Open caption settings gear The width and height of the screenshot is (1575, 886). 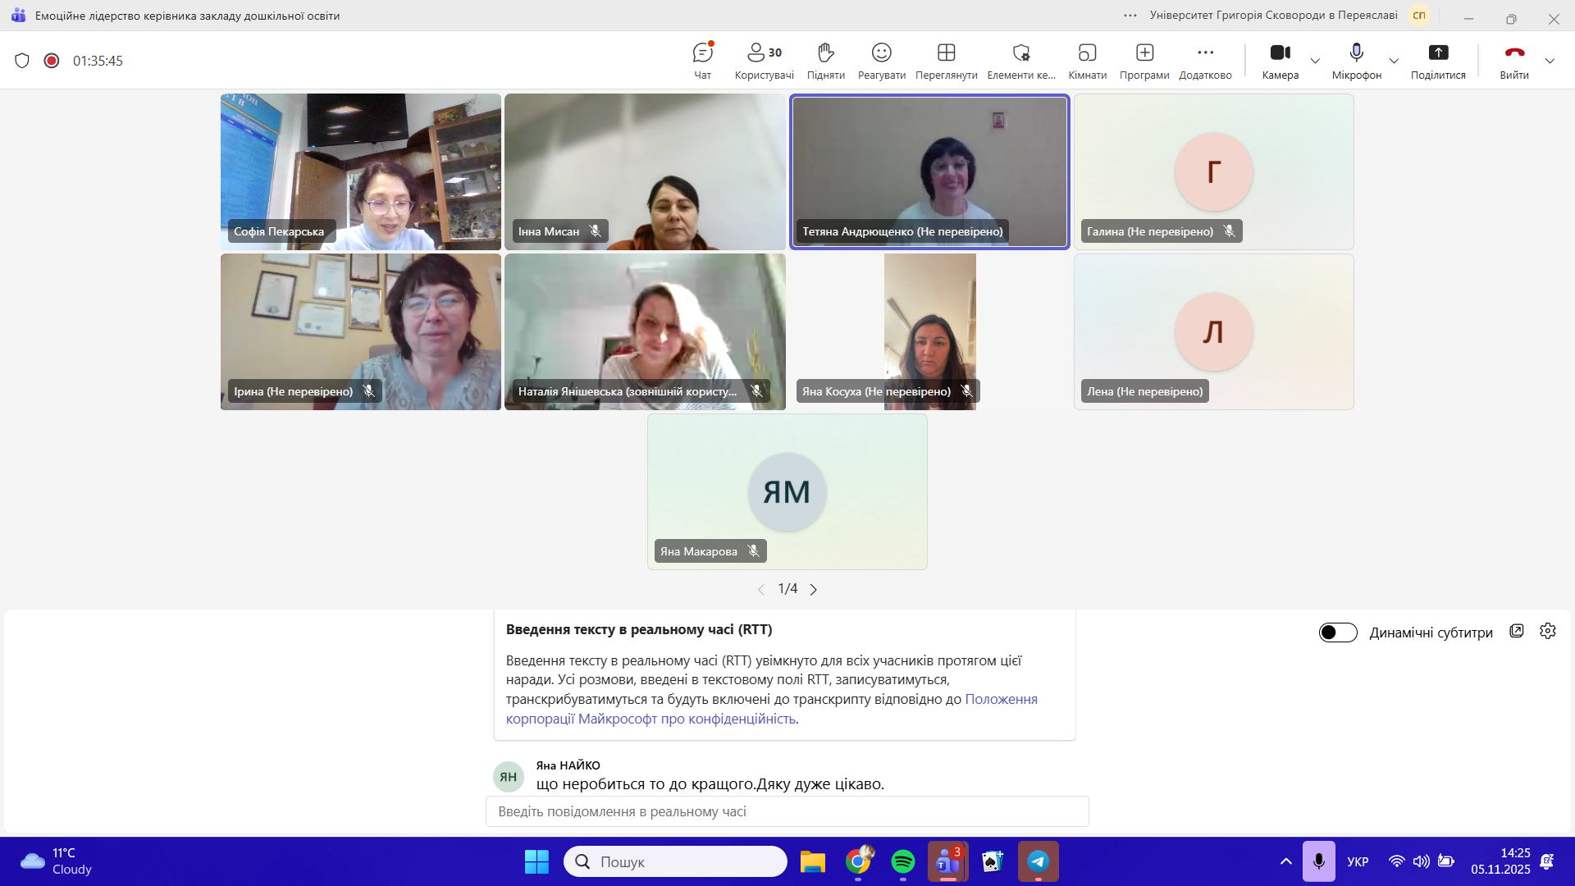click(1548, 631)
